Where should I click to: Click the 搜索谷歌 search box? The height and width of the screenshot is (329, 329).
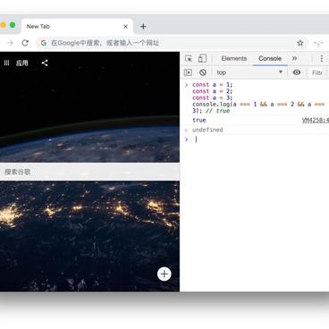point(89,172)
